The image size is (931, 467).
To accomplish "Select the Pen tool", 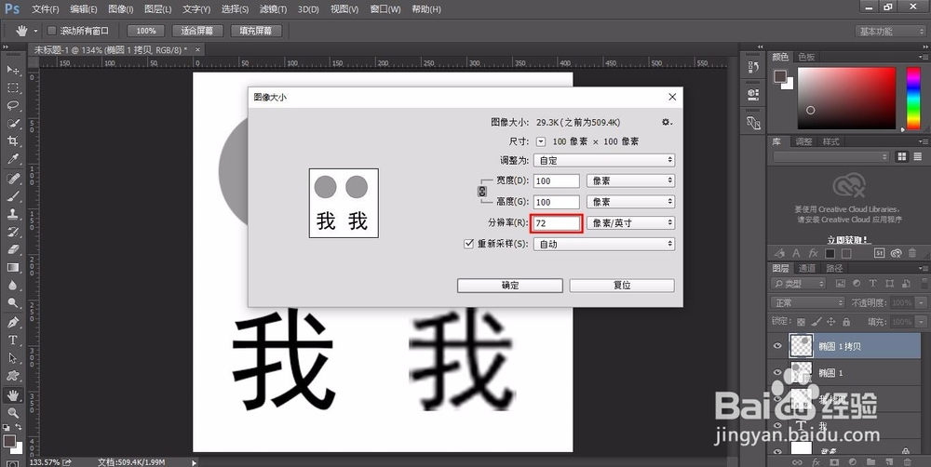I will pyautogui.click(x=12, y=322).
